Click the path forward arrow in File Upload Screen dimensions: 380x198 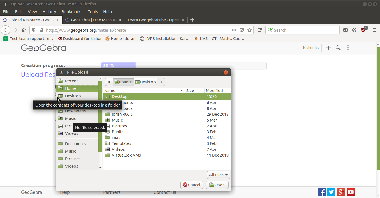pyautogui.click(x=161, y=82)
